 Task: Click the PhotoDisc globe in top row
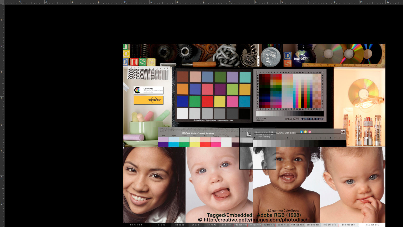coord(302,58)
